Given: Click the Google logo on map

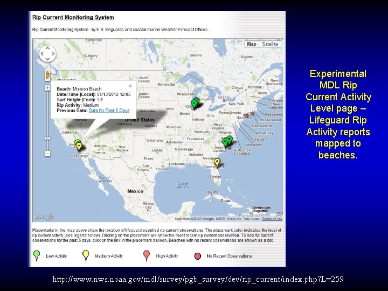Looking at the screenshot, I should click(x=44, y=216).
